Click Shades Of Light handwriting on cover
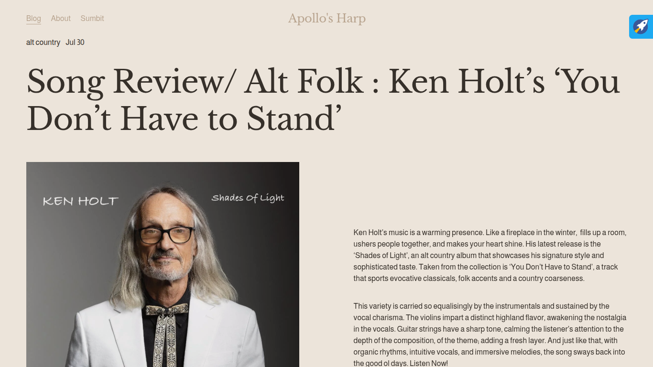 click(248, 198)
